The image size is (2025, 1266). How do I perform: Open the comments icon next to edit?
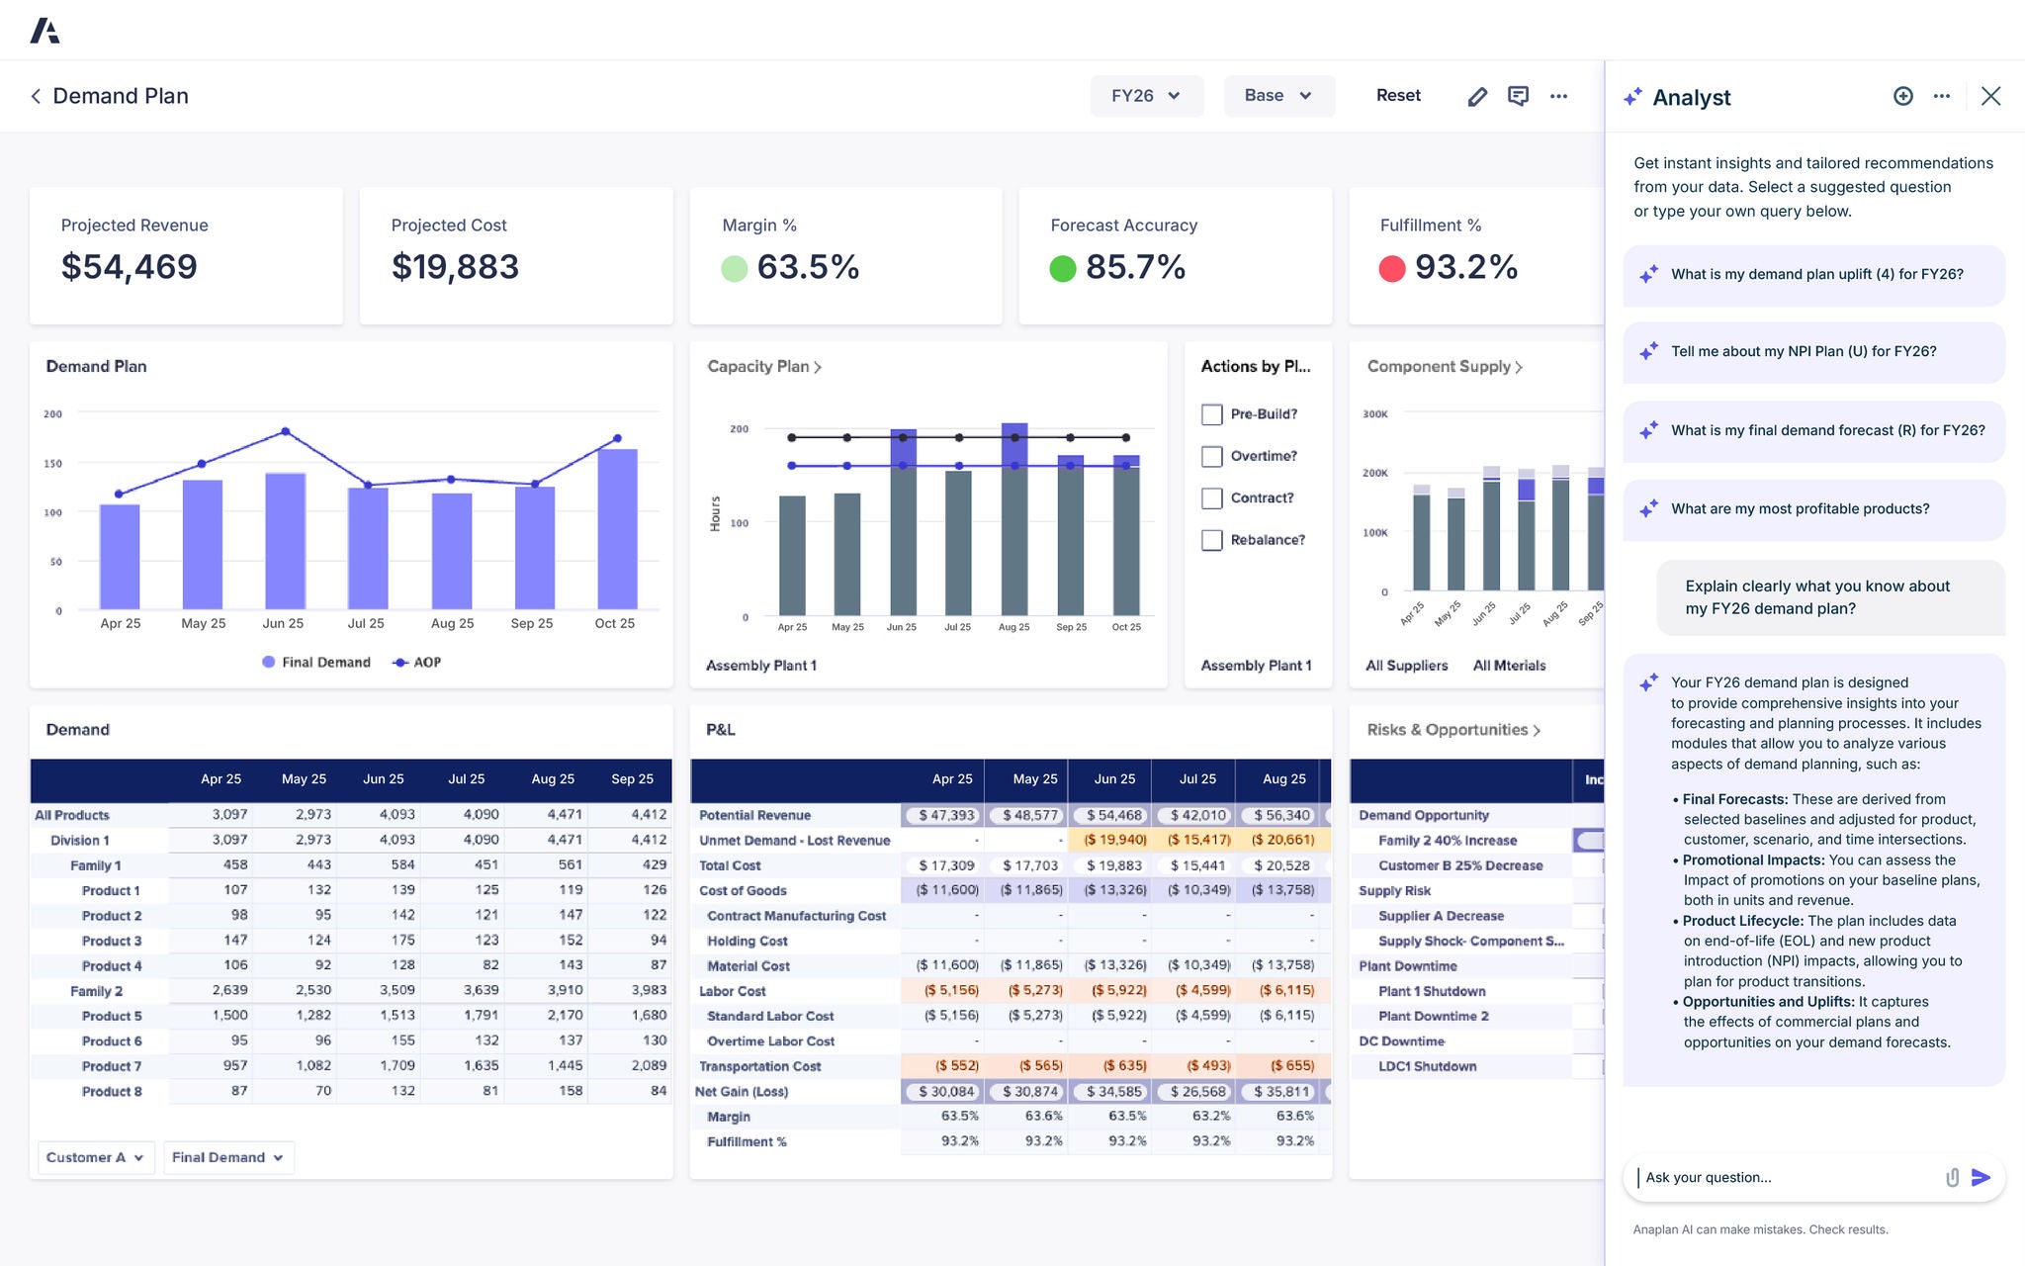click(1519, 96)
